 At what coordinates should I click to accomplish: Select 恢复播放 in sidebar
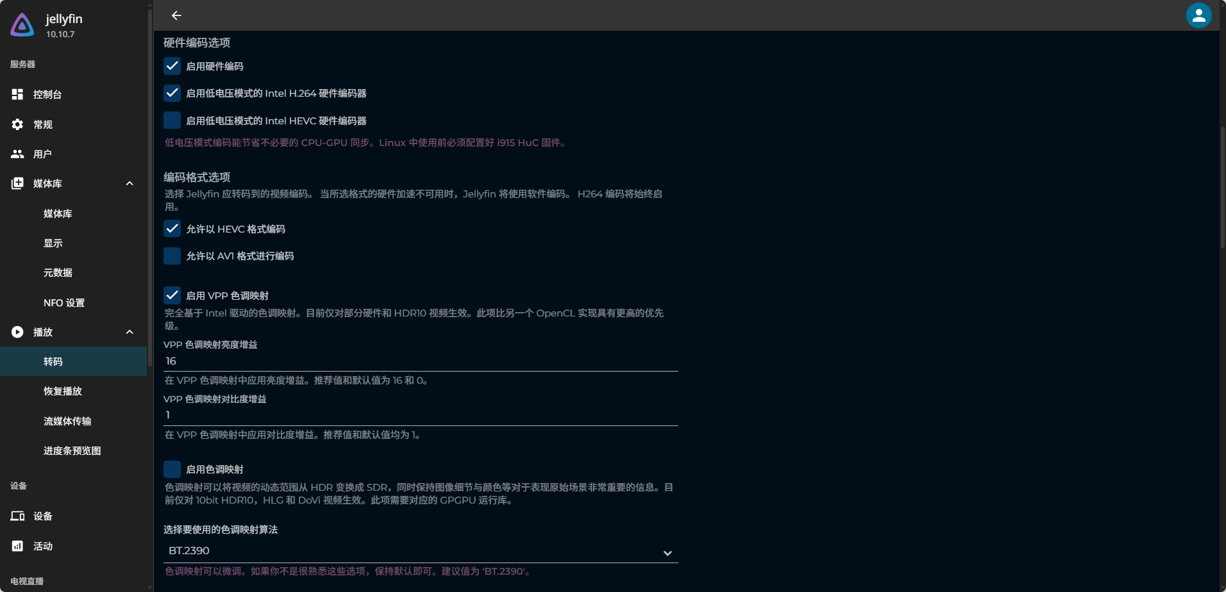pos(63,391)
